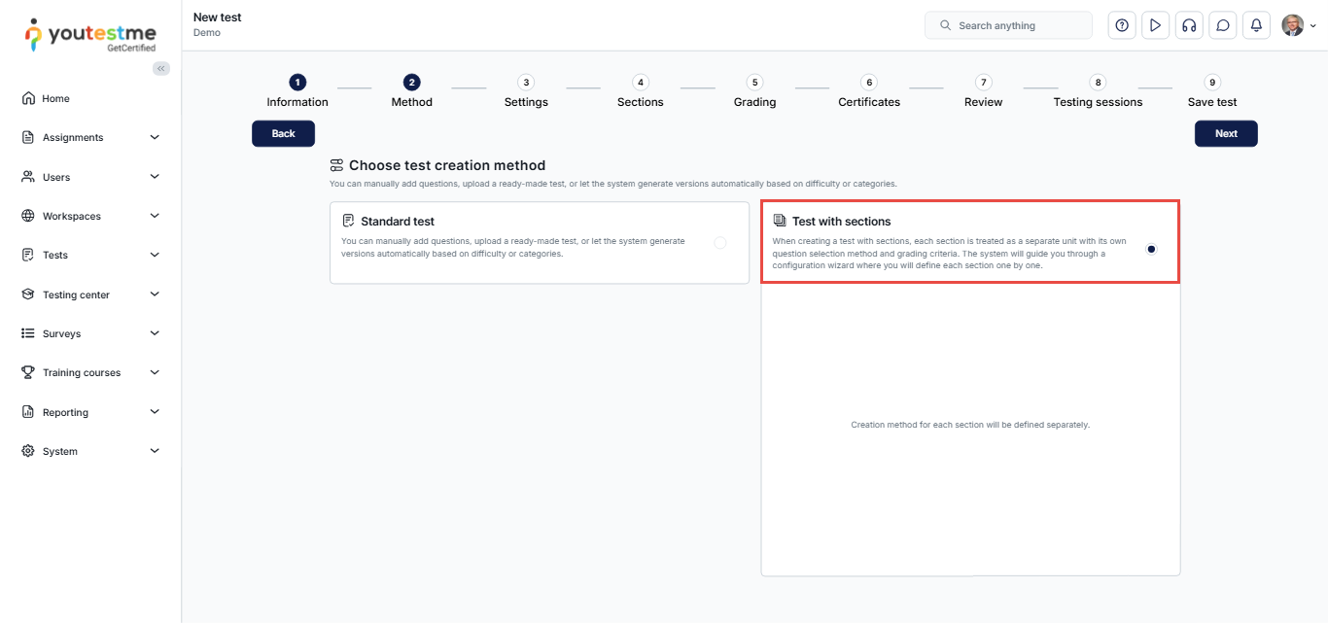Screen dimensions: 1328x623
Task: Open the Tests sidebar menu item
Action: pyautogui.click(x=55, y=255)
